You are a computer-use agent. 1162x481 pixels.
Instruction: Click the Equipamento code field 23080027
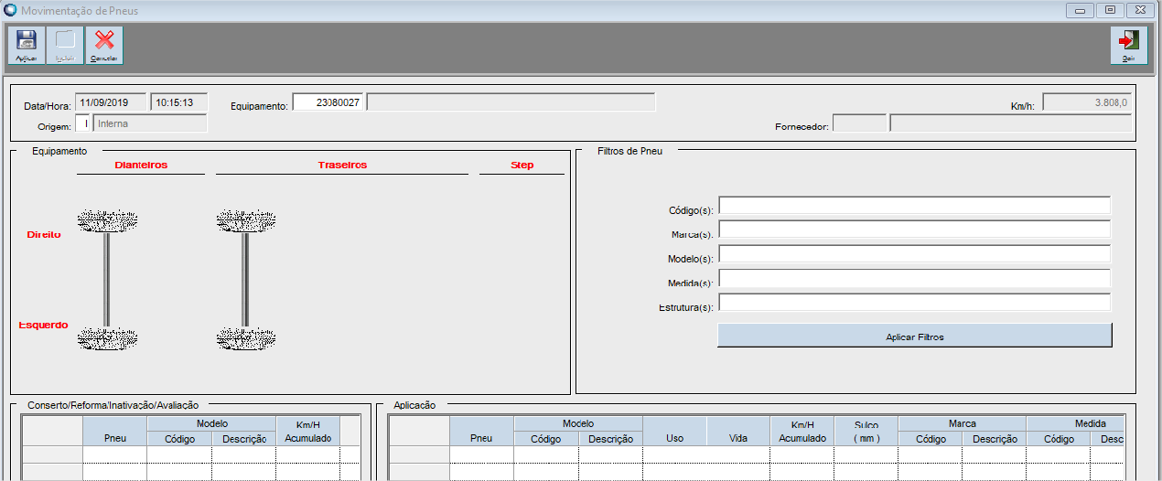[x=328, y=102]
